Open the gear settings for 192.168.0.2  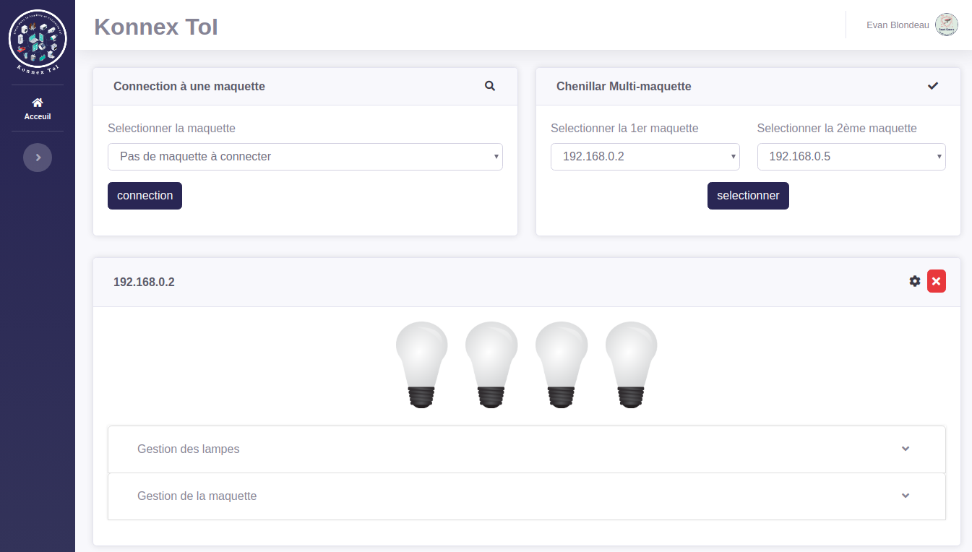(x=915, y=281)
